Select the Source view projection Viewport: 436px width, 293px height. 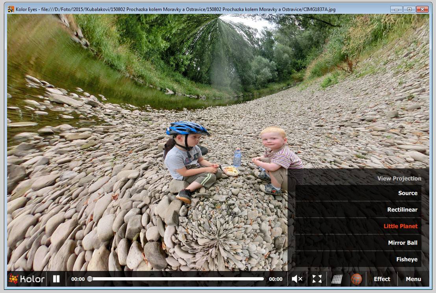tap(407, 193)
